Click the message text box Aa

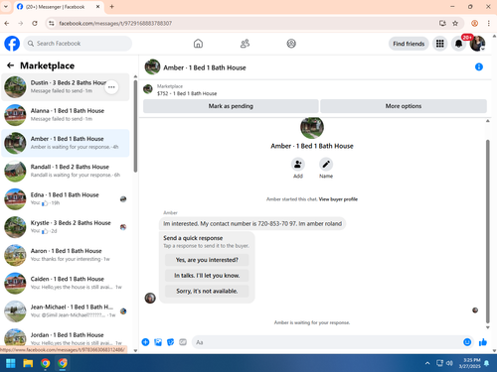[x=326, y=342]
